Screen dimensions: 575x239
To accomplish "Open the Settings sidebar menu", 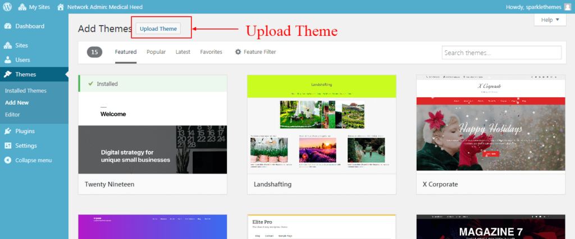I will (x=26, y=146).
